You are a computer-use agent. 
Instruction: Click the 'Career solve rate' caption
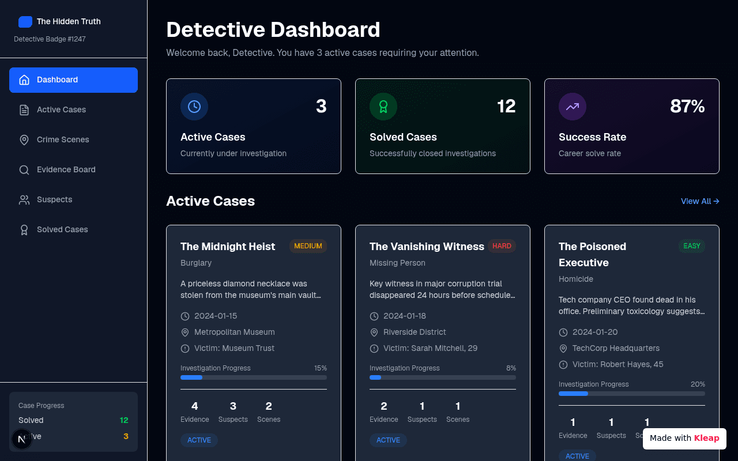pyautogui.click(x=590, y=154)
